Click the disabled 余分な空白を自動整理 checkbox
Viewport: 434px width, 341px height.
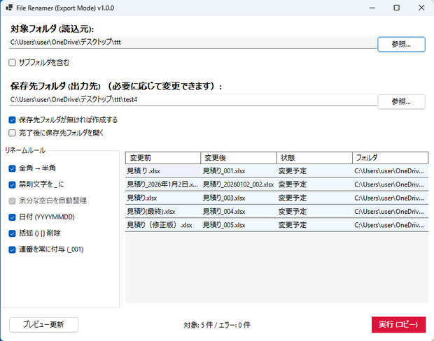point(12,201)
